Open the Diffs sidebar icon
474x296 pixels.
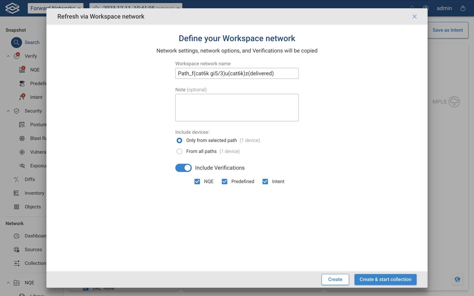(x=16, y=179)
